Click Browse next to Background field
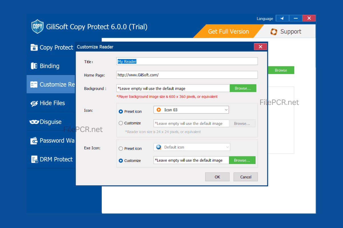 (243, 88)
